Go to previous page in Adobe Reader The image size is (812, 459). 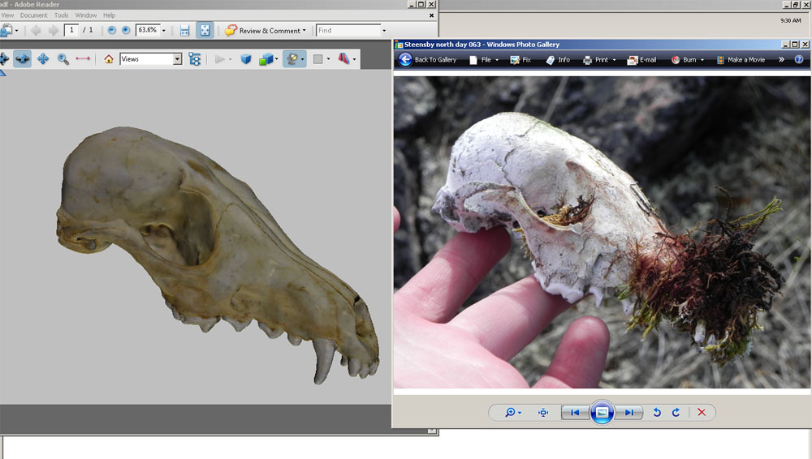(x=36, y=31)
